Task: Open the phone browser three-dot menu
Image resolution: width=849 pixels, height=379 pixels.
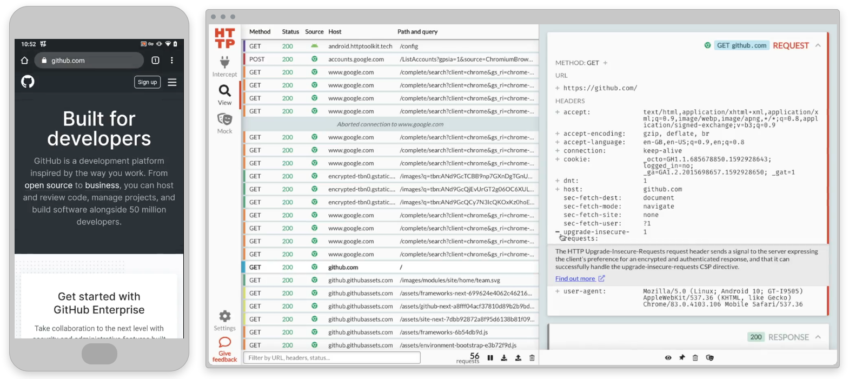Action: click(172, 60)
